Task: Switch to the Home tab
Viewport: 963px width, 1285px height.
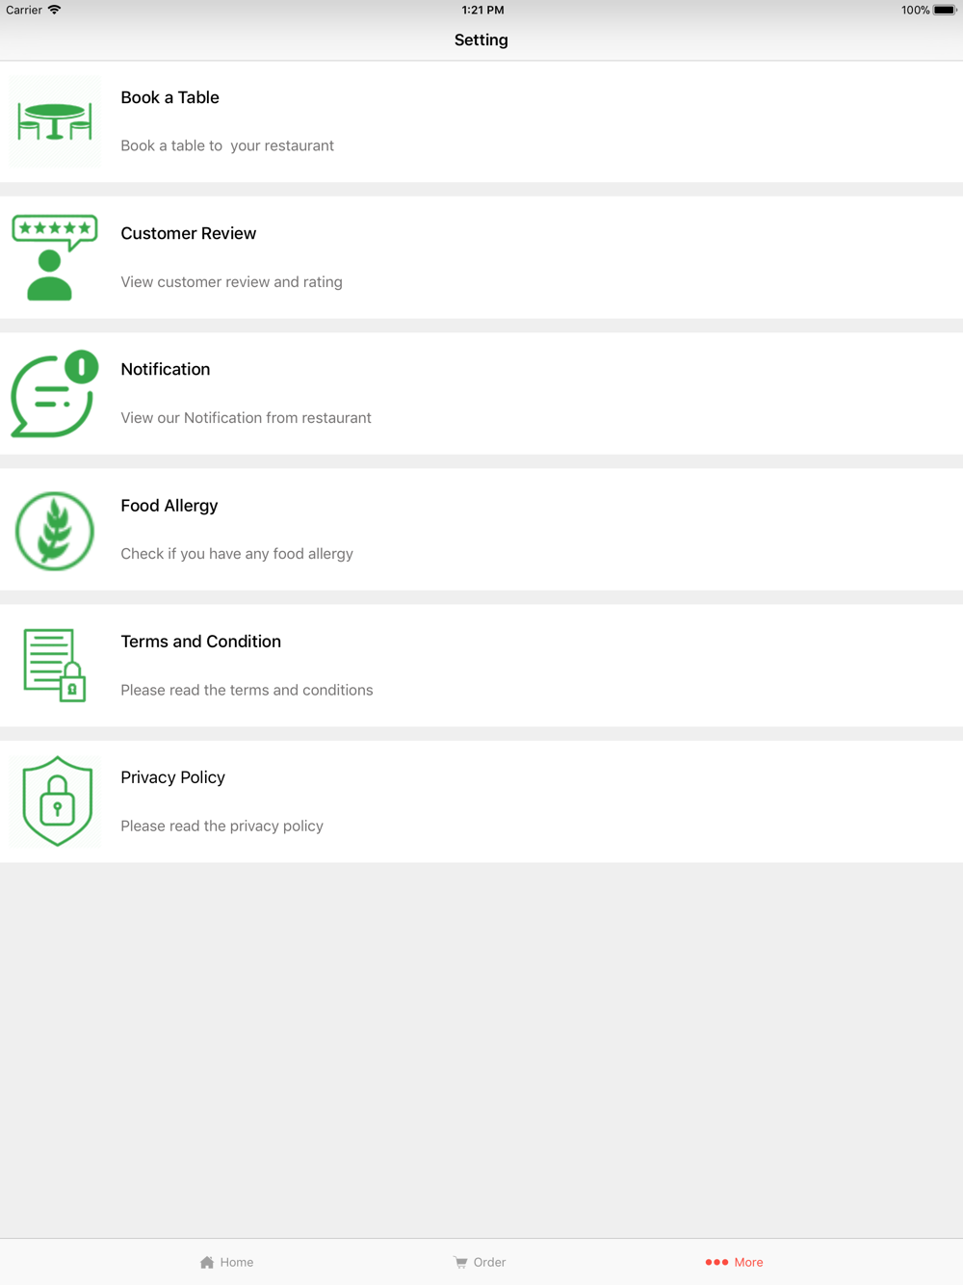Action: click(227, 1262)
